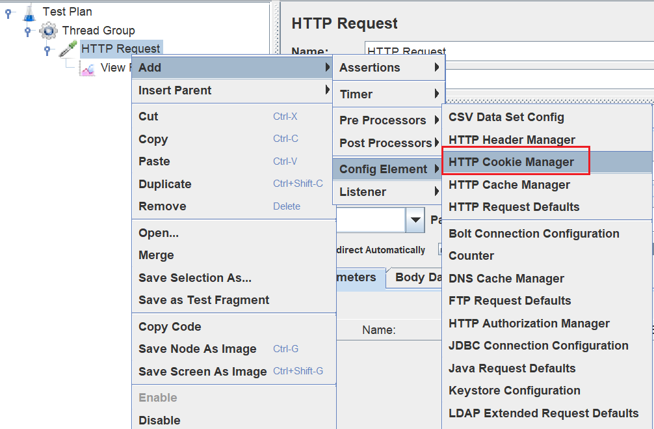Open the Listener submenu
This screenshot has height=429, width=654.
tap(388, 192)
